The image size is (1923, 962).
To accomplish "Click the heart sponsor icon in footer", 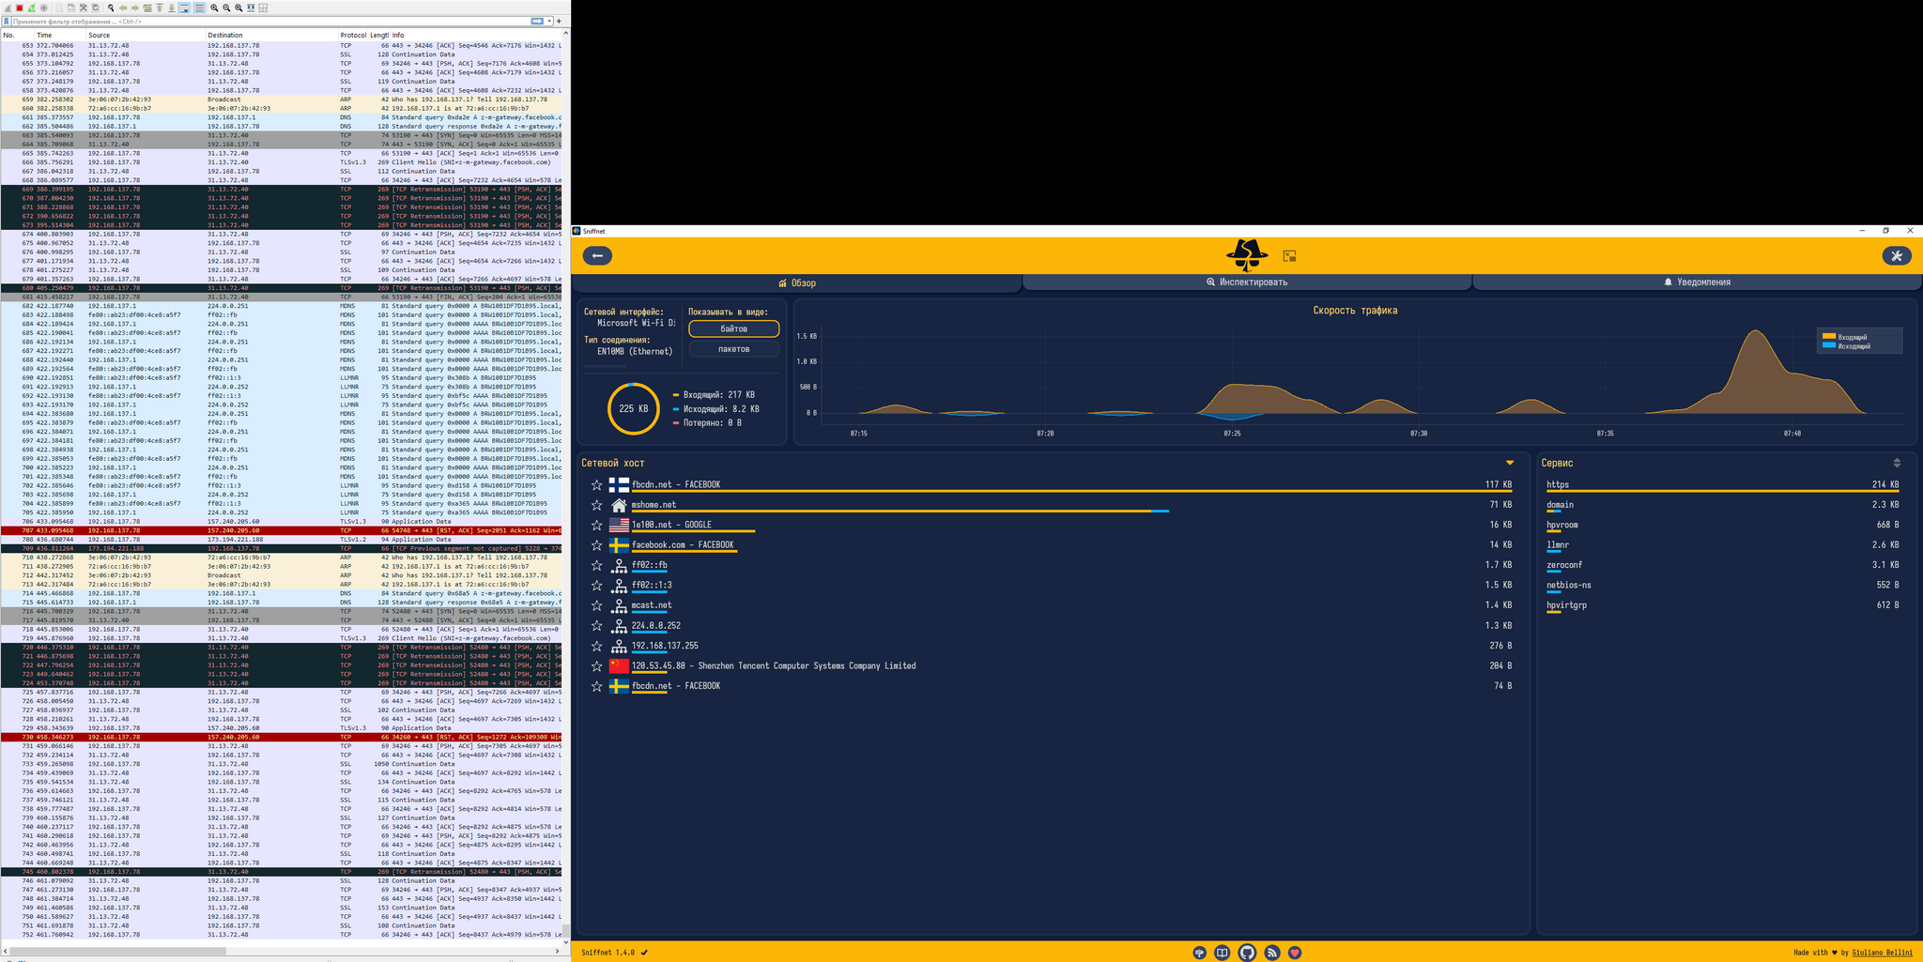I will 1295,953.
